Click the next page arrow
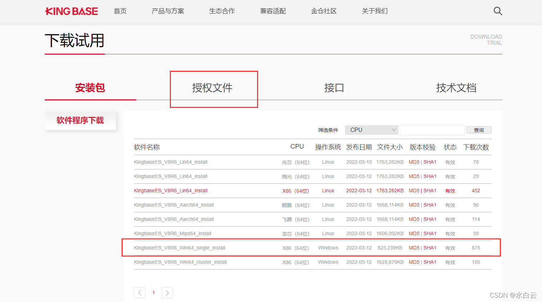 tap(167, 292)
